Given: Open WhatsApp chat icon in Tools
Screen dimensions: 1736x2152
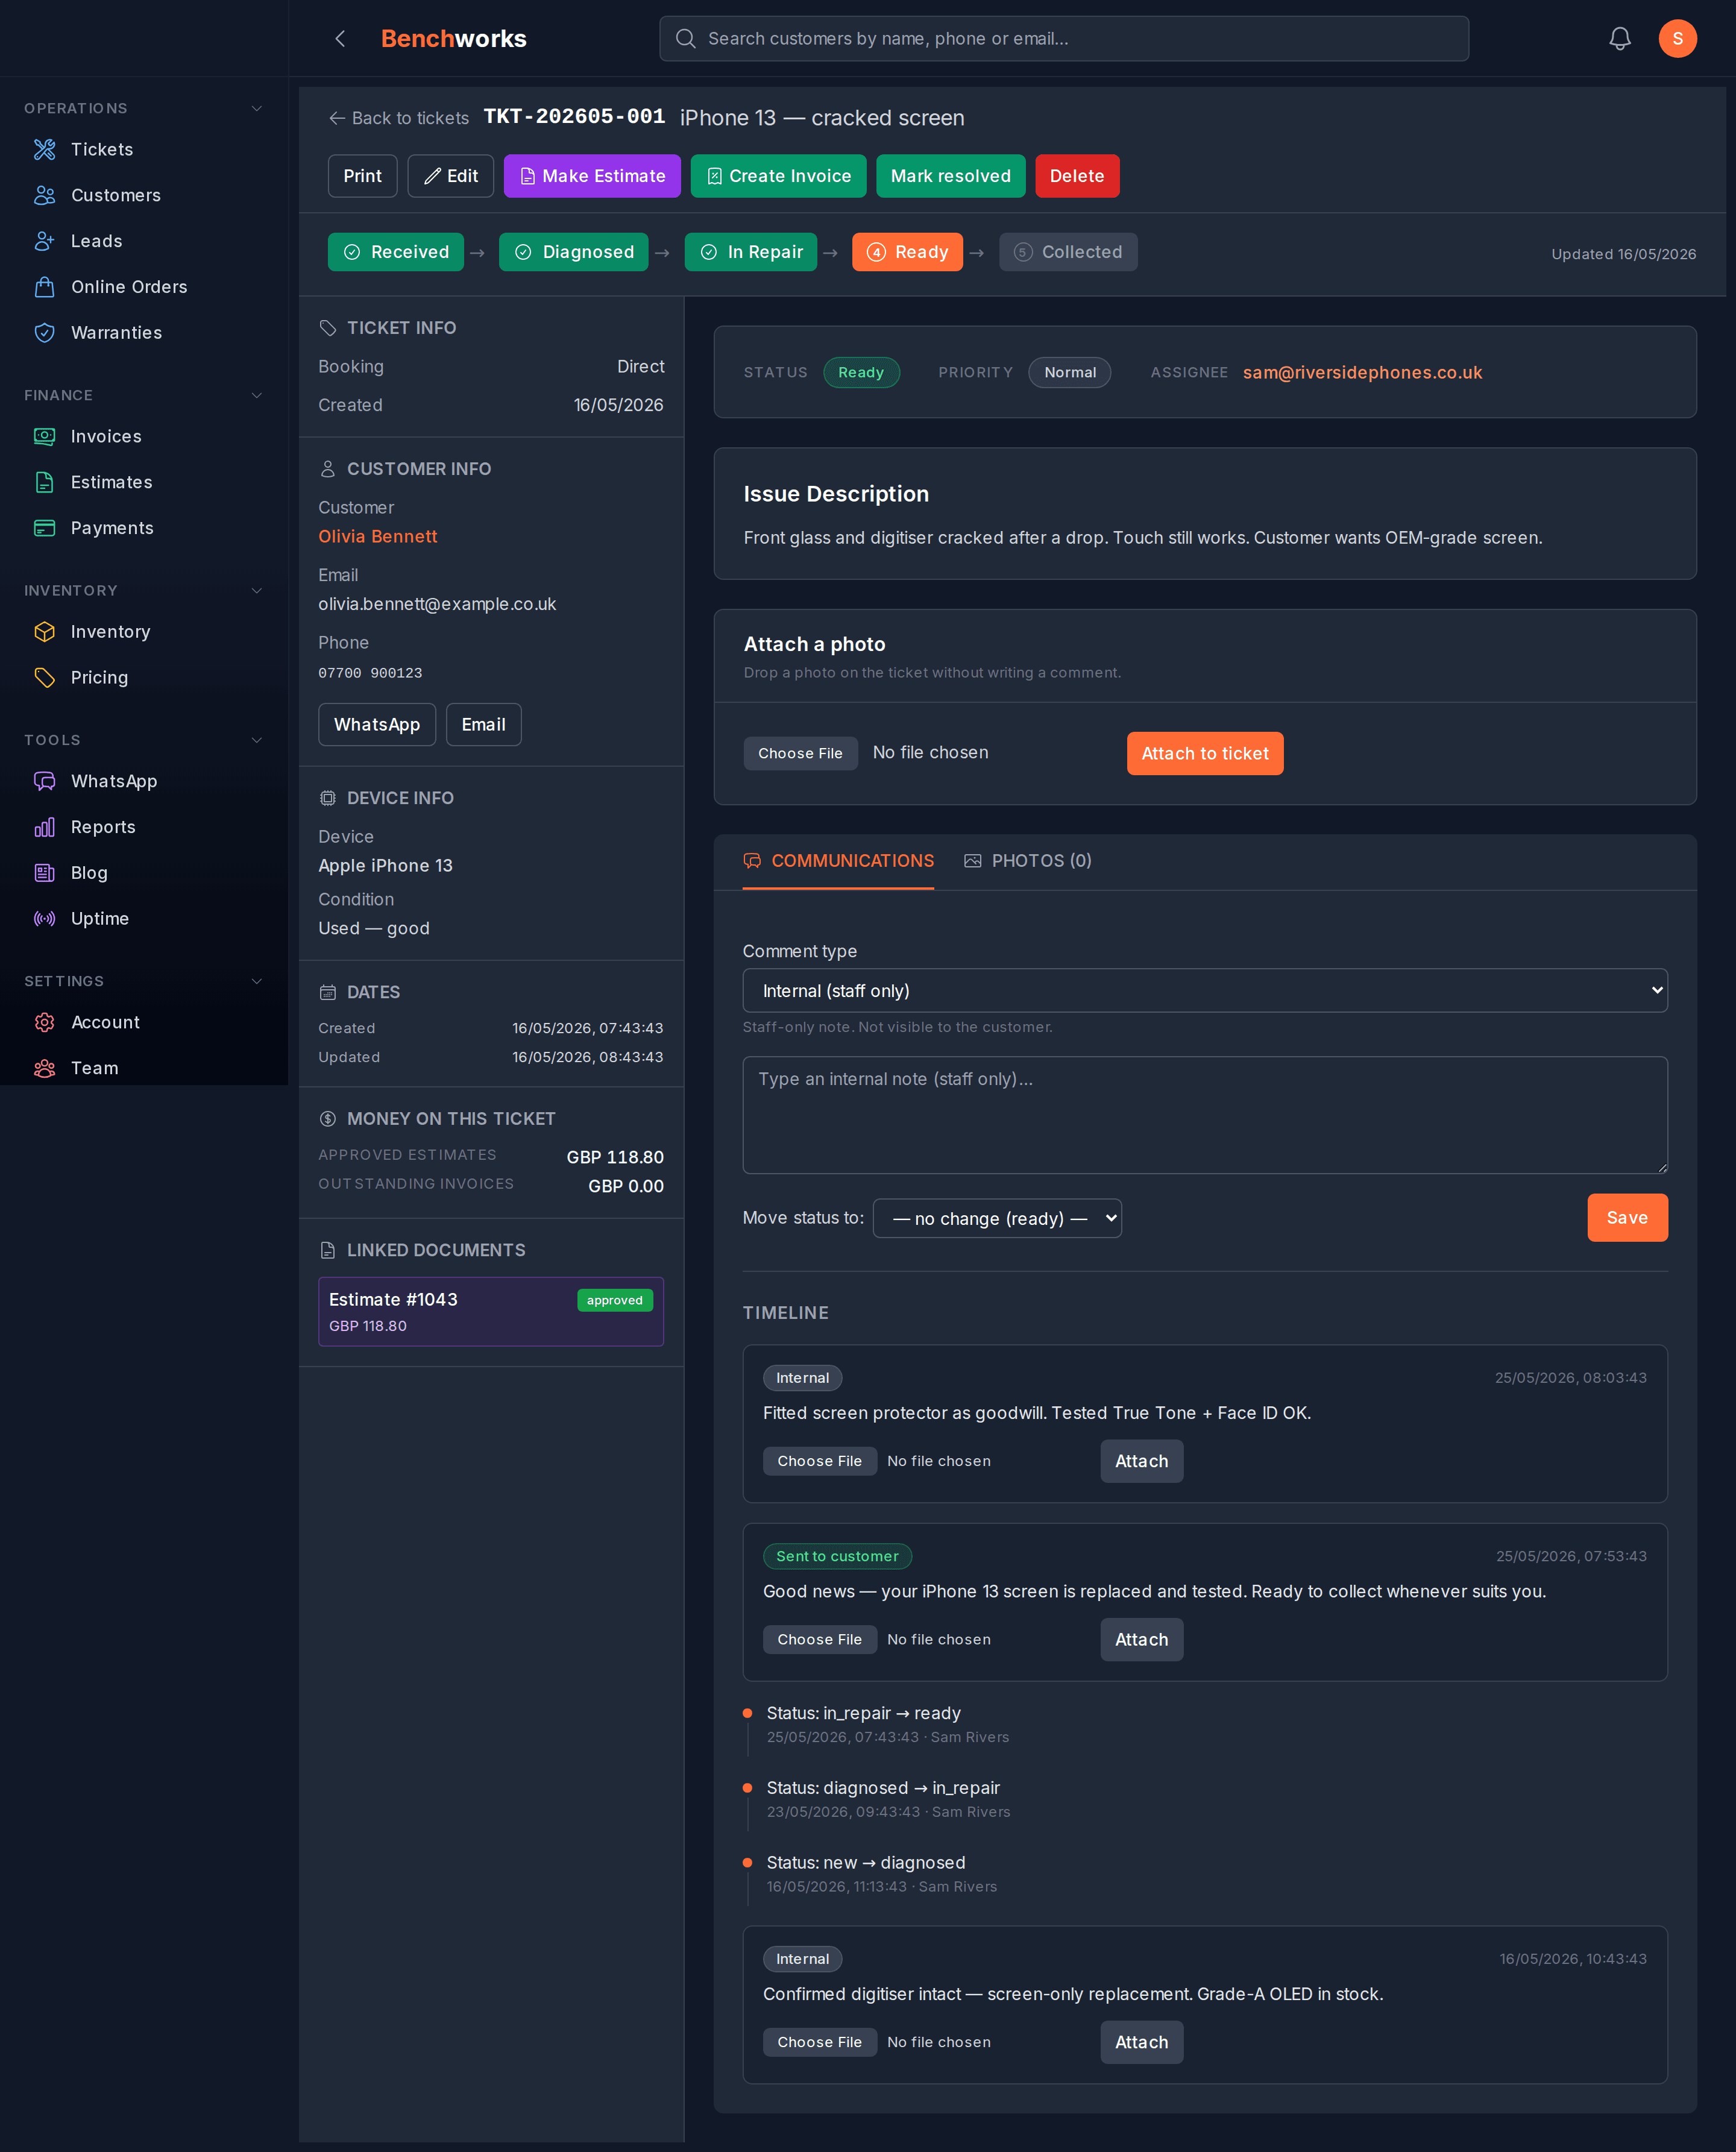Looking at the screenshot, I should pyautogui.click(x=45, y=782).
